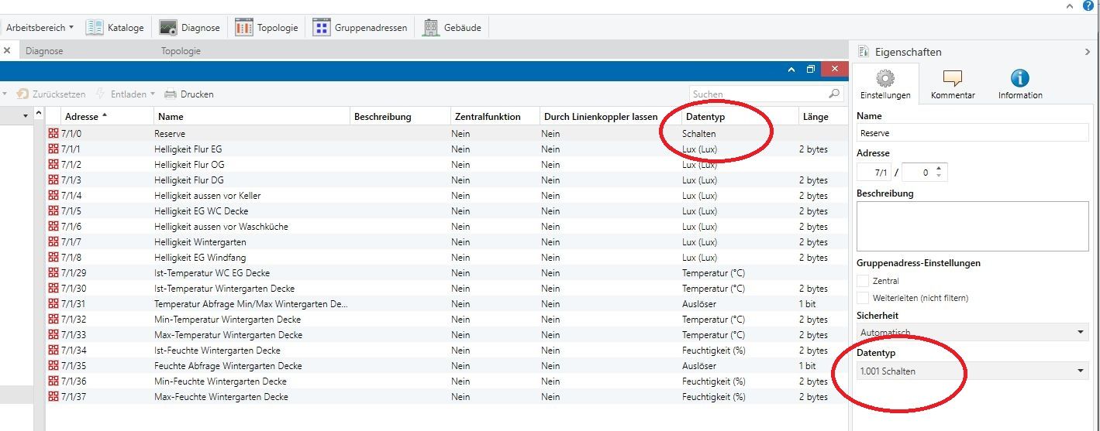Image resolution: width=1100 pixels, height=431 pixels.
Task: Click the search magnifier icon
Action: [x=834, y=94]
